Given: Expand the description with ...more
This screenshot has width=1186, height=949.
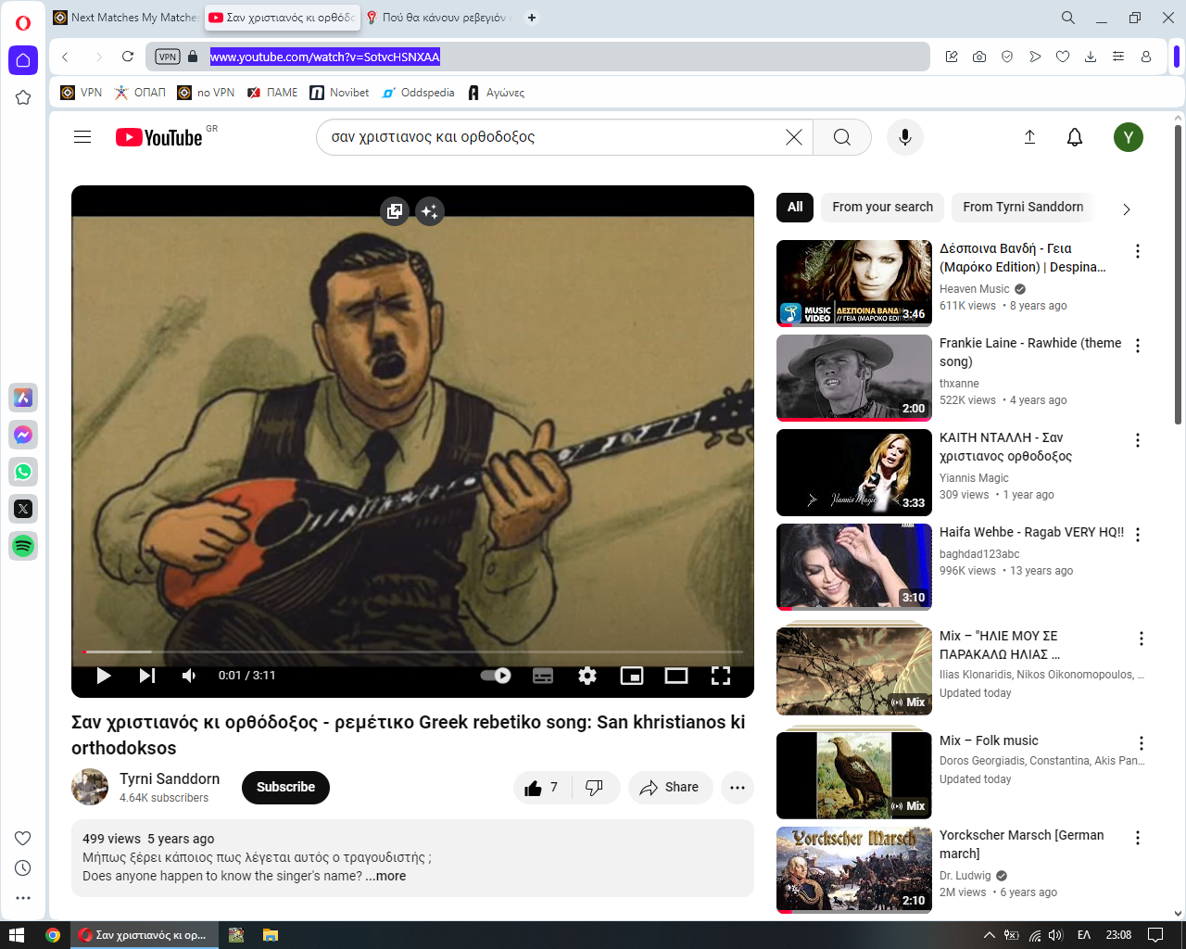Looking at the screenshot, I should 386,876.
